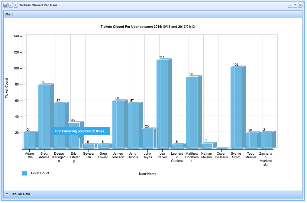307x203 pixels.
Task: Select the James Johnson bar showing 60
Action: pyautogui.click(x=118, y=124)
